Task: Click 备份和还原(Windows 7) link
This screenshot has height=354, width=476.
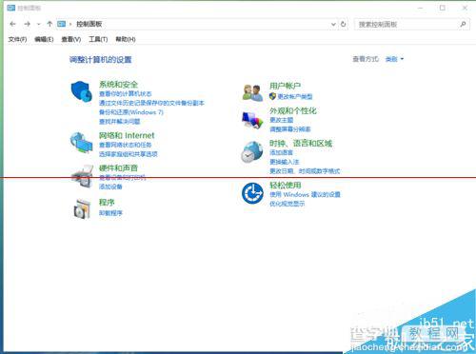Action: pos(131,112)
